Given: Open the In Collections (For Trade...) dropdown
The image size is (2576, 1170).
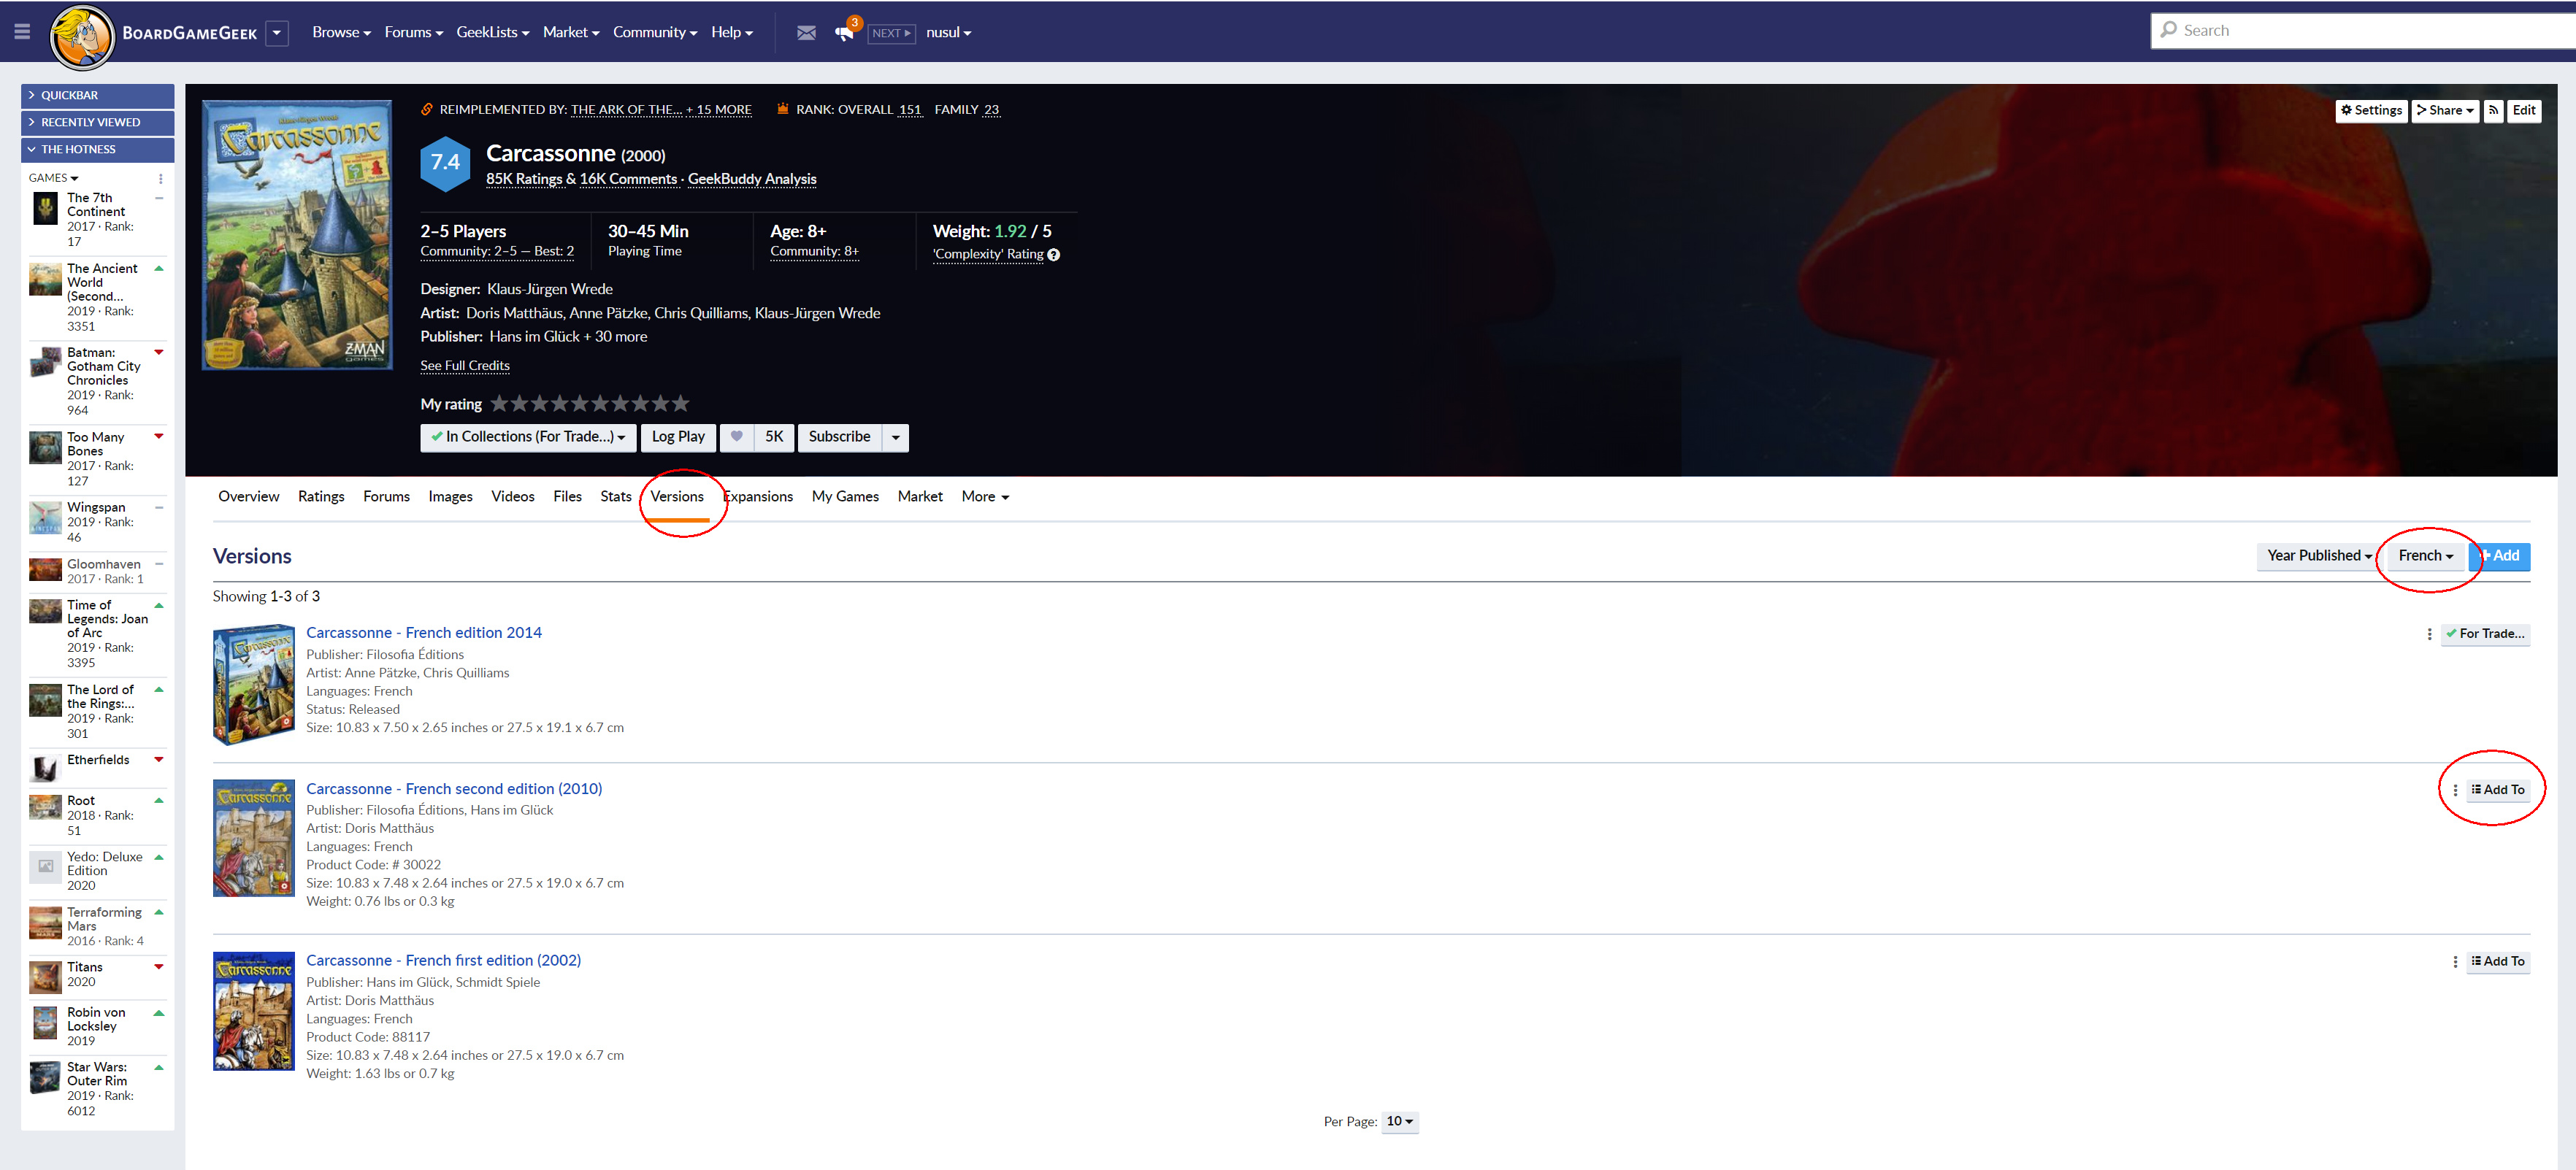Looking at the screenshot, I should (x=528, y=437).
